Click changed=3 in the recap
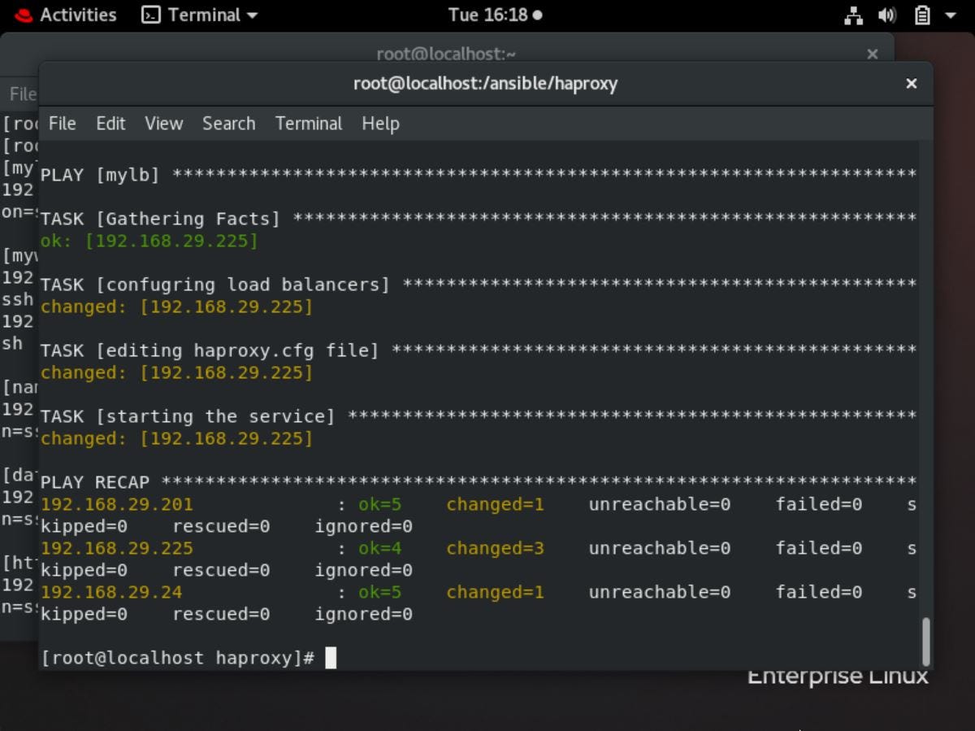Screen dimensions: 975x731 tap(495, 548)
